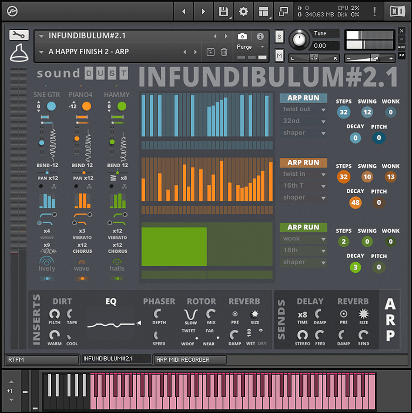
Task: Adjust the L-R pan slider
Action: pyautogui.click(x=314, y=59)
